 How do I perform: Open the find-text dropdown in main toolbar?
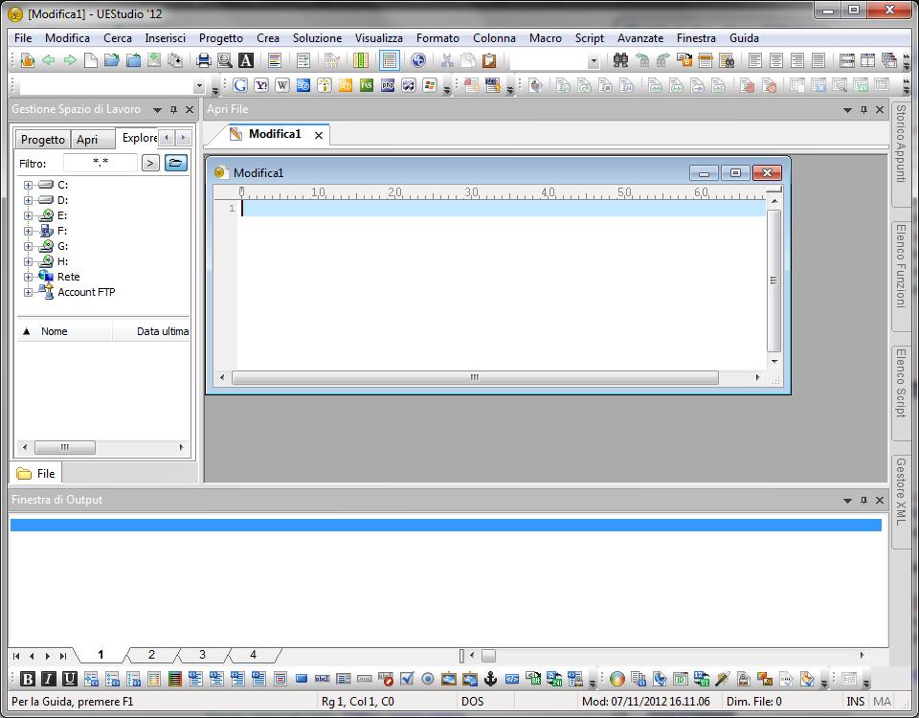tap(593, 61)
